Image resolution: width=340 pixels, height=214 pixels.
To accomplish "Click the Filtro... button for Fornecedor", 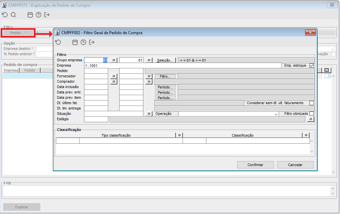I will (x=165, y=76).
